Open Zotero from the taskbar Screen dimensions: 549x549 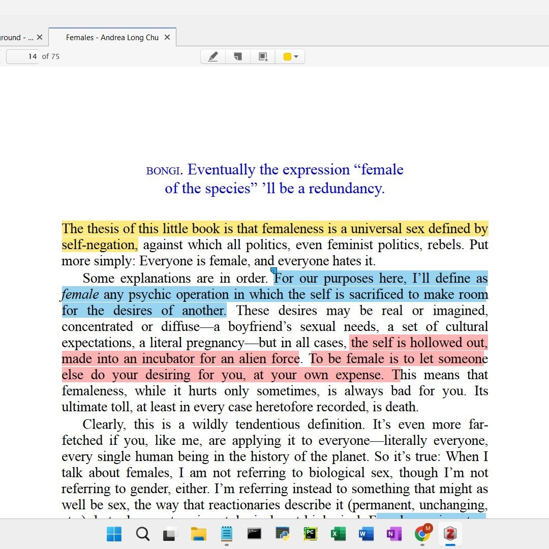coord(450,534)
